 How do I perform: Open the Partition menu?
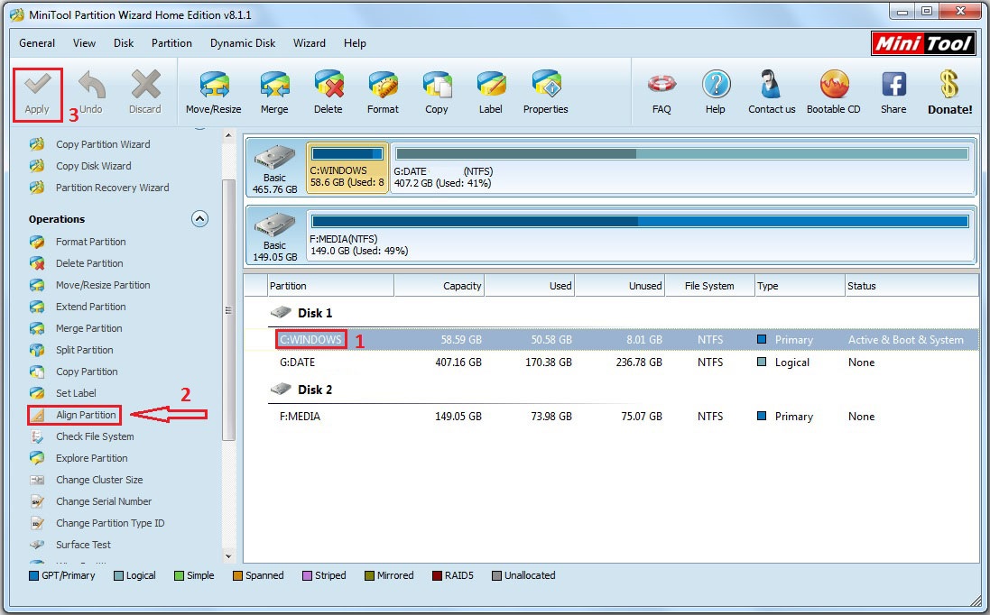(x=171, y=43)
